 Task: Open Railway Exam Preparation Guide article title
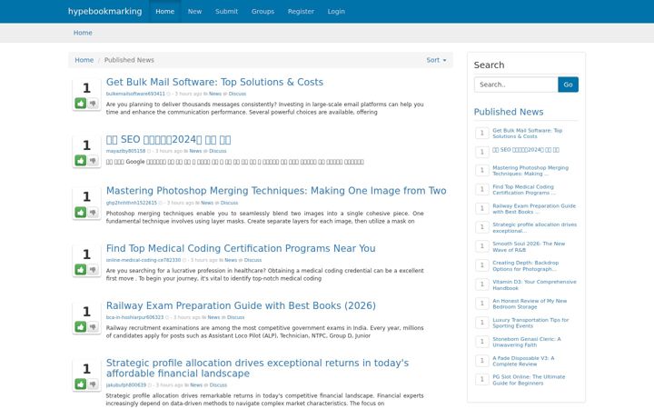(x=241, y=305)
